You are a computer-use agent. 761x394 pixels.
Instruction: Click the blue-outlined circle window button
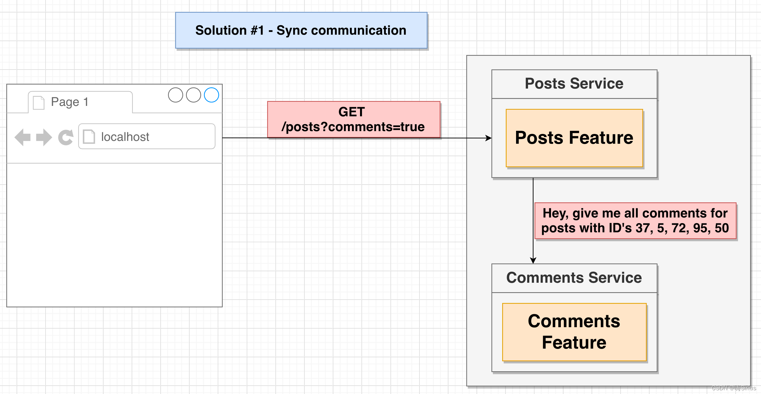tap(212, 95)
